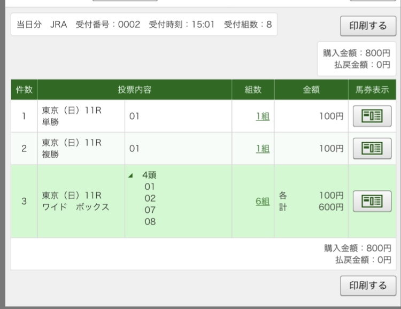Open the ticket view icon for 複勝 bet

pos(372,148)
